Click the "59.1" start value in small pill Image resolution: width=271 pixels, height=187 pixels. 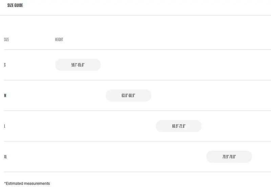coord(74,65)
